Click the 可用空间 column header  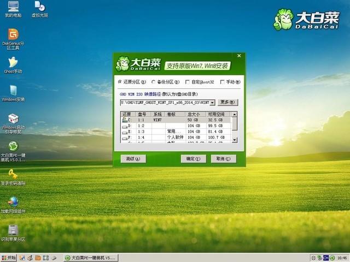(218, 114)
